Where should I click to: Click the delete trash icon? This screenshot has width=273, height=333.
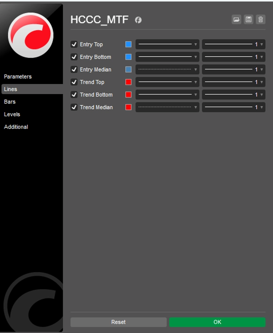pos(261,20)
